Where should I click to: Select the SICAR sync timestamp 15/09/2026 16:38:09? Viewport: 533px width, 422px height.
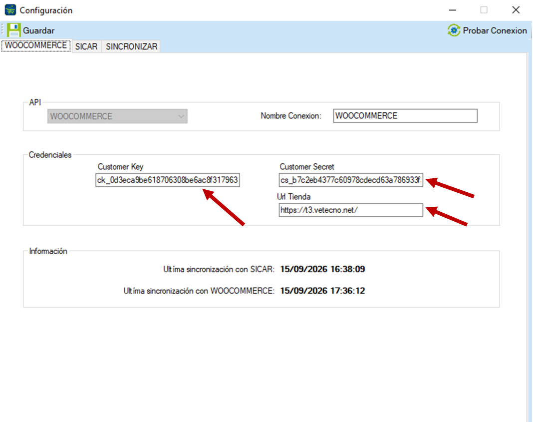[322, 269]
